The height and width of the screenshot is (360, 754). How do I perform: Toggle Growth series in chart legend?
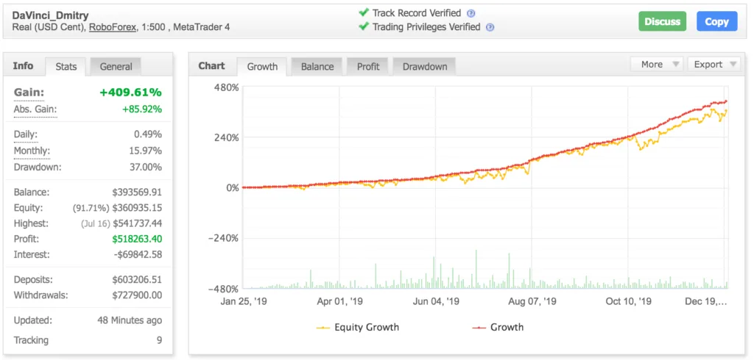pyautogui.click(x=498, y=328)
